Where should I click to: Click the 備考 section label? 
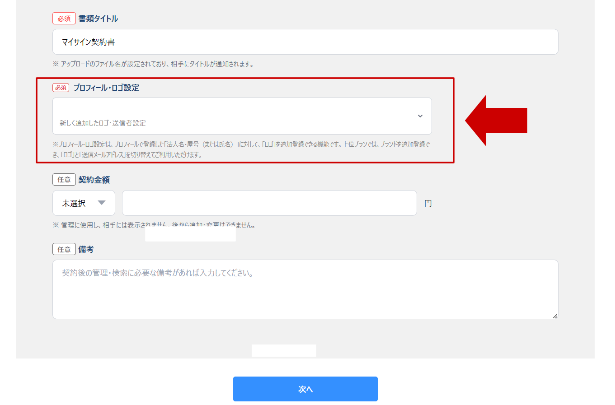86,249
